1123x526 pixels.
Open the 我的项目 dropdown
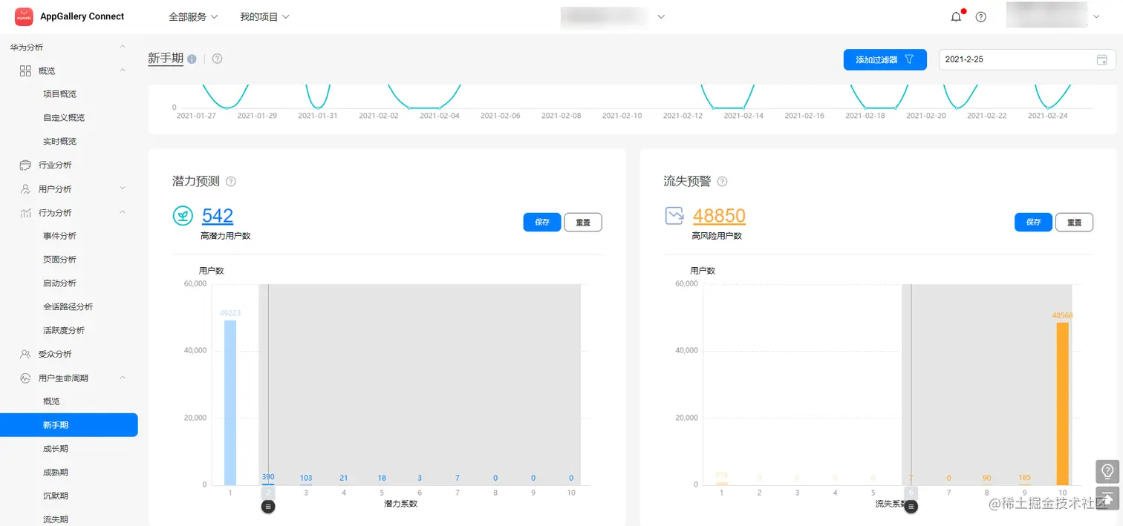[x=264, y=16]
